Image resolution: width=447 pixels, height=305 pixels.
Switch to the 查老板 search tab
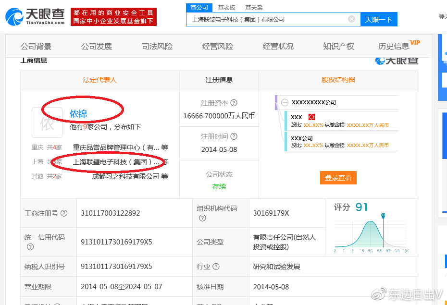click(227, 8)
